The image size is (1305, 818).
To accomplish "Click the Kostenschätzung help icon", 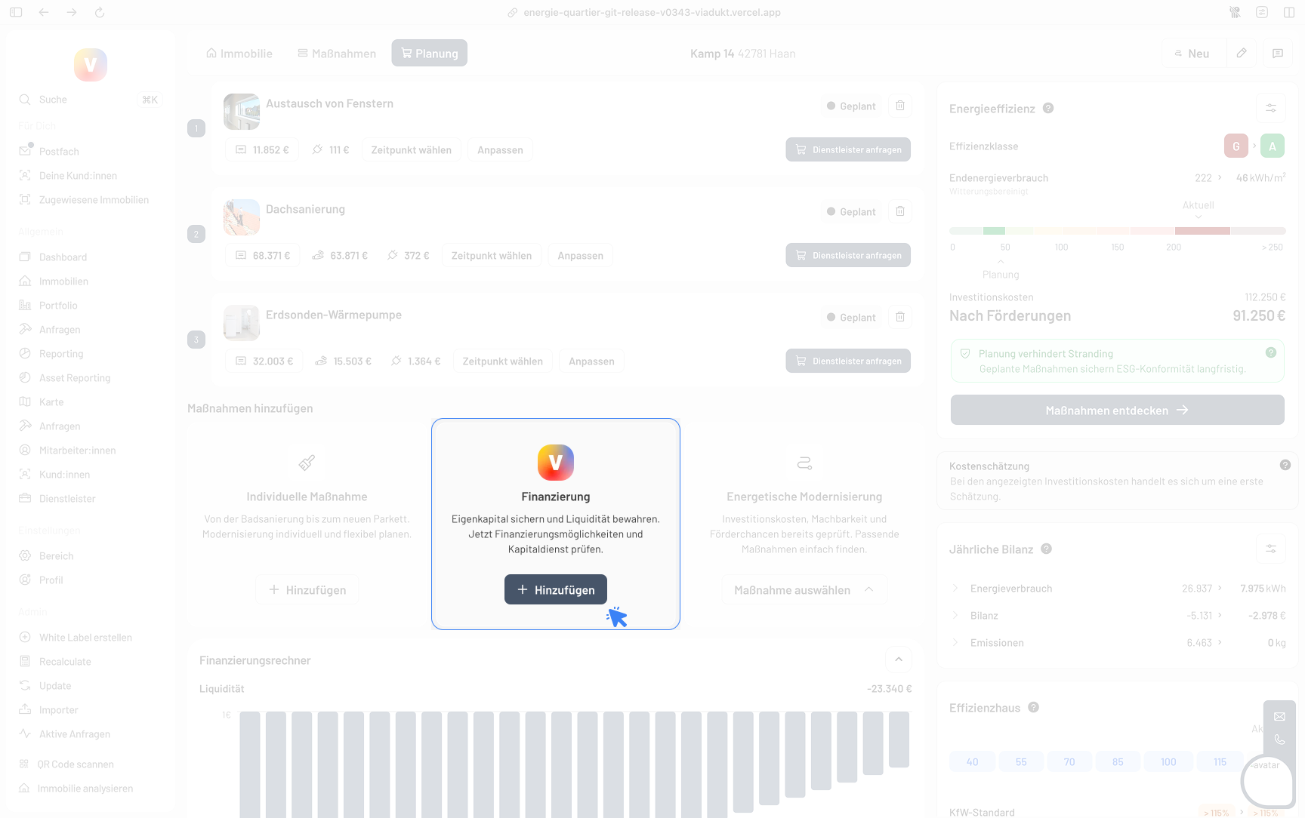I will pos(1285,465).
